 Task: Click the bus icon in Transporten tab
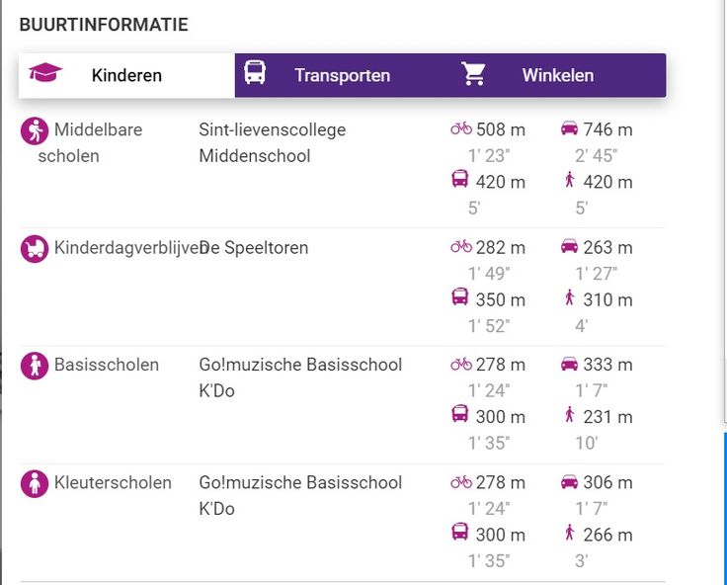255,73
